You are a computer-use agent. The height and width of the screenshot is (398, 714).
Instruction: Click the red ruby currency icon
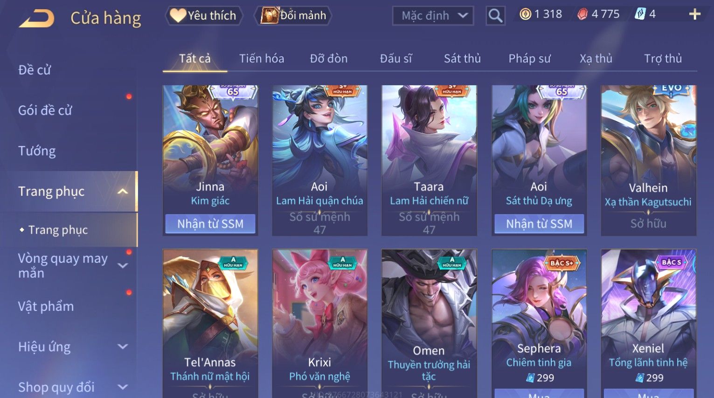(582, 14)
